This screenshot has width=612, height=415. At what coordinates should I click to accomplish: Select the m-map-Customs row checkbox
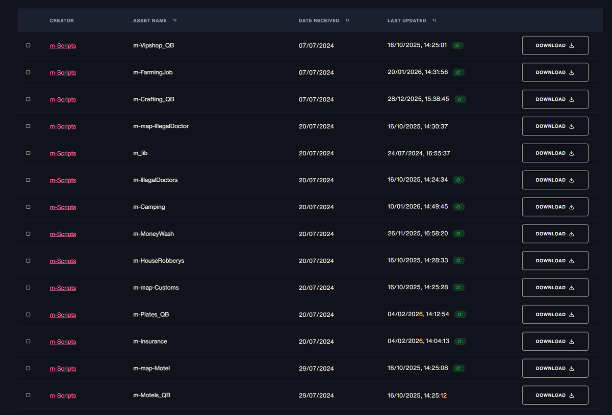point(28,288)
